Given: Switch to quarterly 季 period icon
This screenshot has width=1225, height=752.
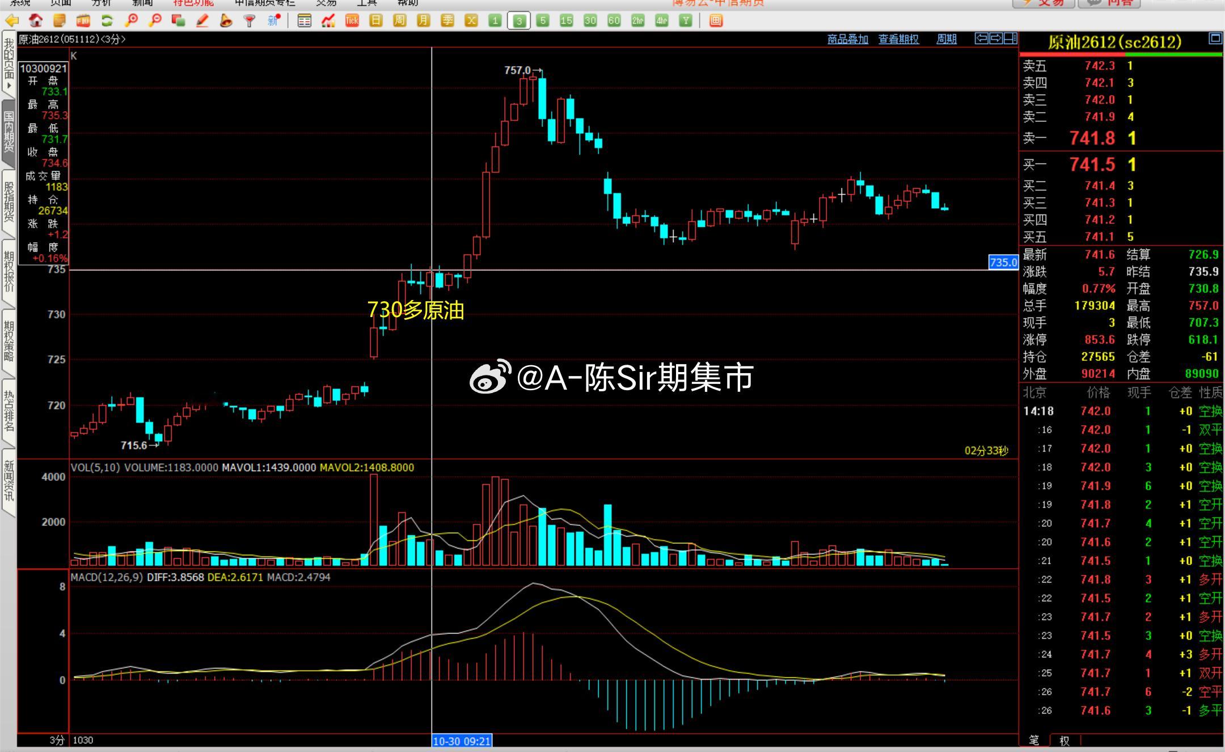Looking at the screenshot, I should 447,21.
